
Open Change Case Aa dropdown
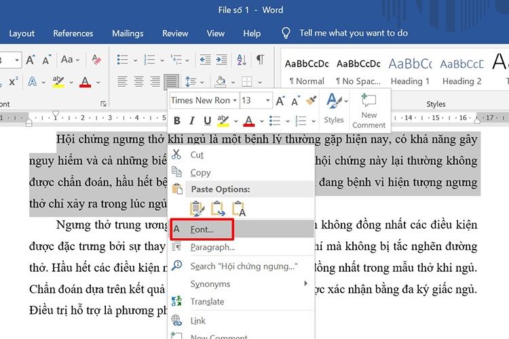(x=70, y=60)
